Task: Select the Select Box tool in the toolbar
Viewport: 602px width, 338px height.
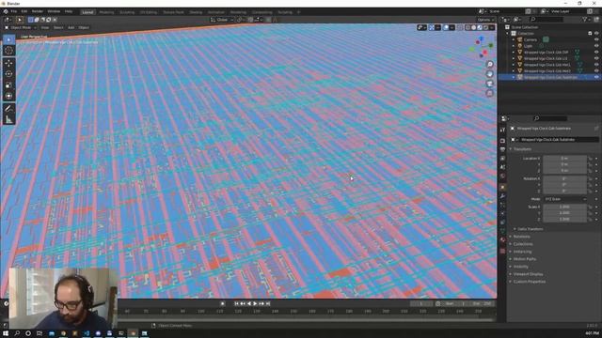Action: coord(8,39)
